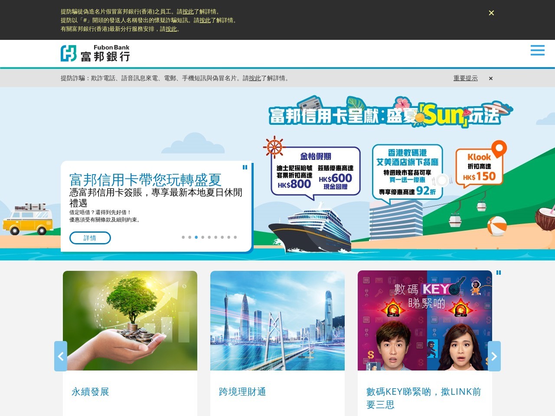This screenshot has width=555, height=416.
Task: Open the hamburger navigation menu
Action: coord(537,50)
